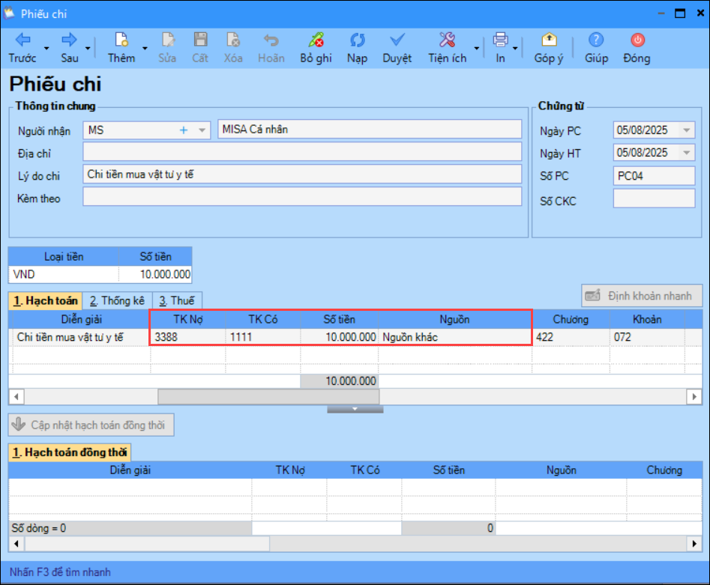
Task: Click the plus icon to add a recipient
Action: point(184,130)
